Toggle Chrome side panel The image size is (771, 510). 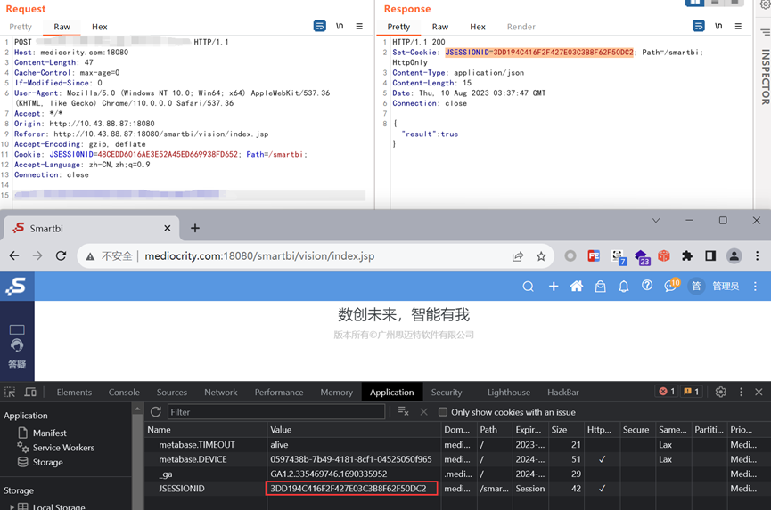[x=710, y=255]
